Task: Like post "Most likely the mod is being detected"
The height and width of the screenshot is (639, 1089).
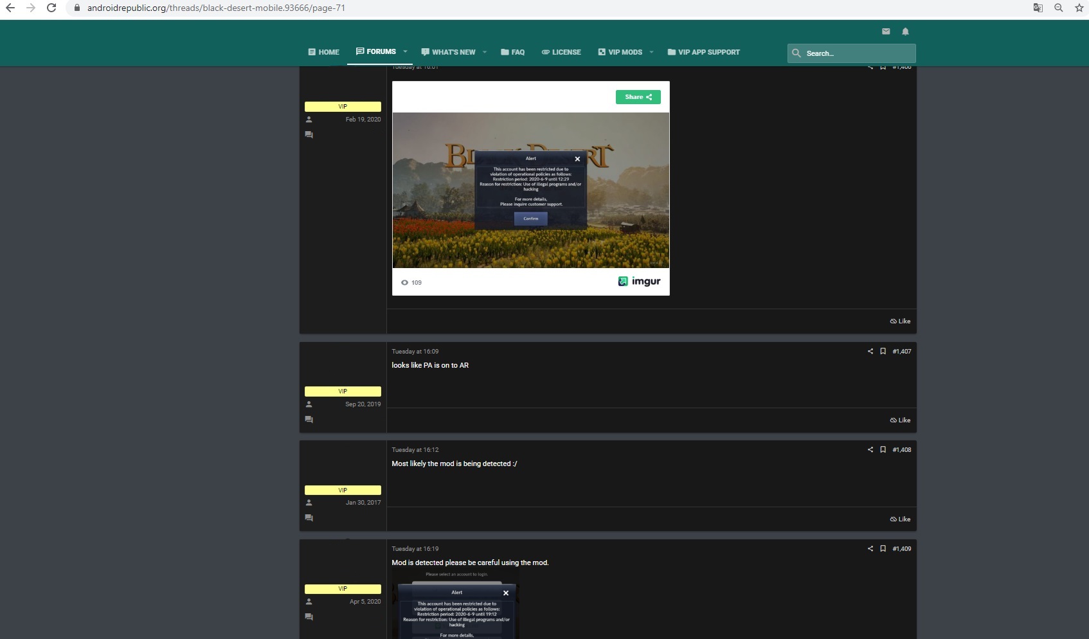Action: coord(900,519)
